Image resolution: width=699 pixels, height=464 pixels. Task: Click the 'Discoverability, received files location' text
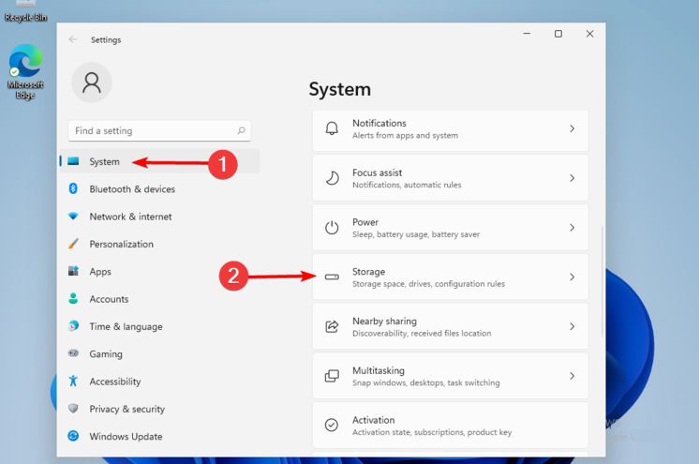pos(422,334)
